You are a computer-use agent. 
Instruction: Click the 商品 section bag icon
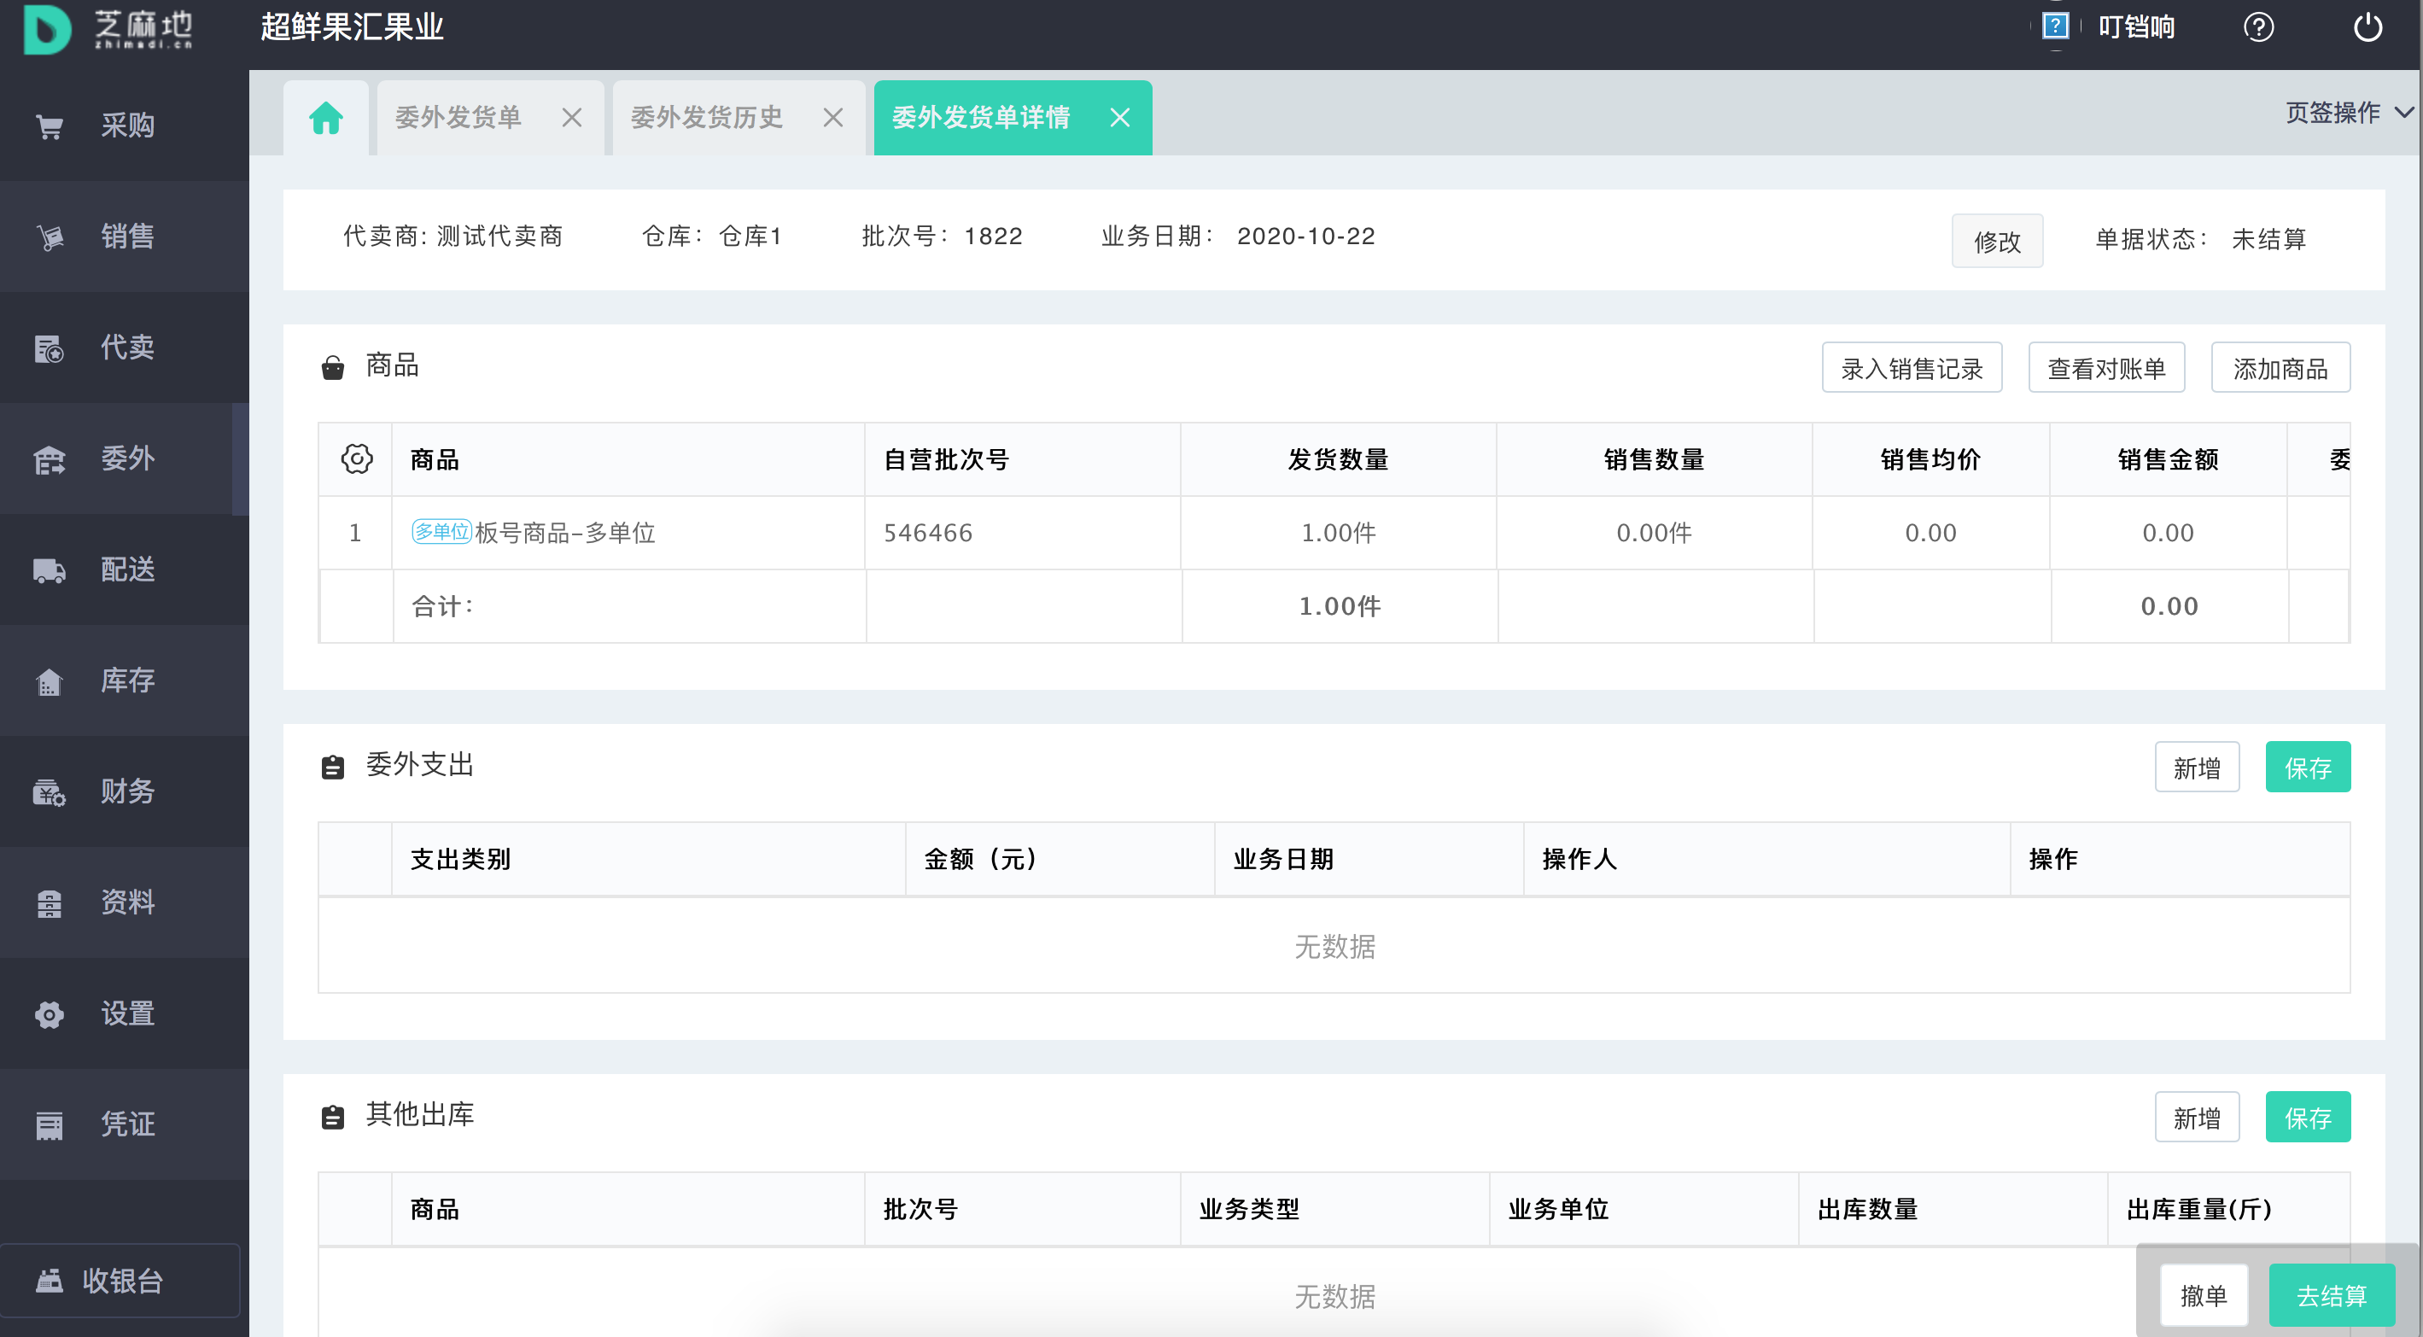tap(333, 367)
